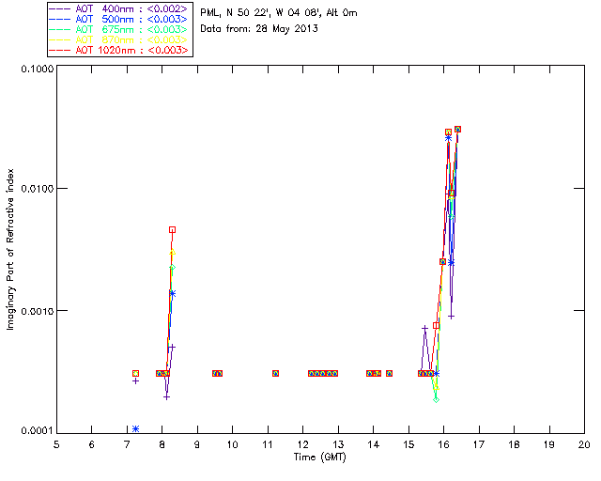Click the x-axis tick label 12
Viewport: 601px width, 481px height.
[302, 444]
